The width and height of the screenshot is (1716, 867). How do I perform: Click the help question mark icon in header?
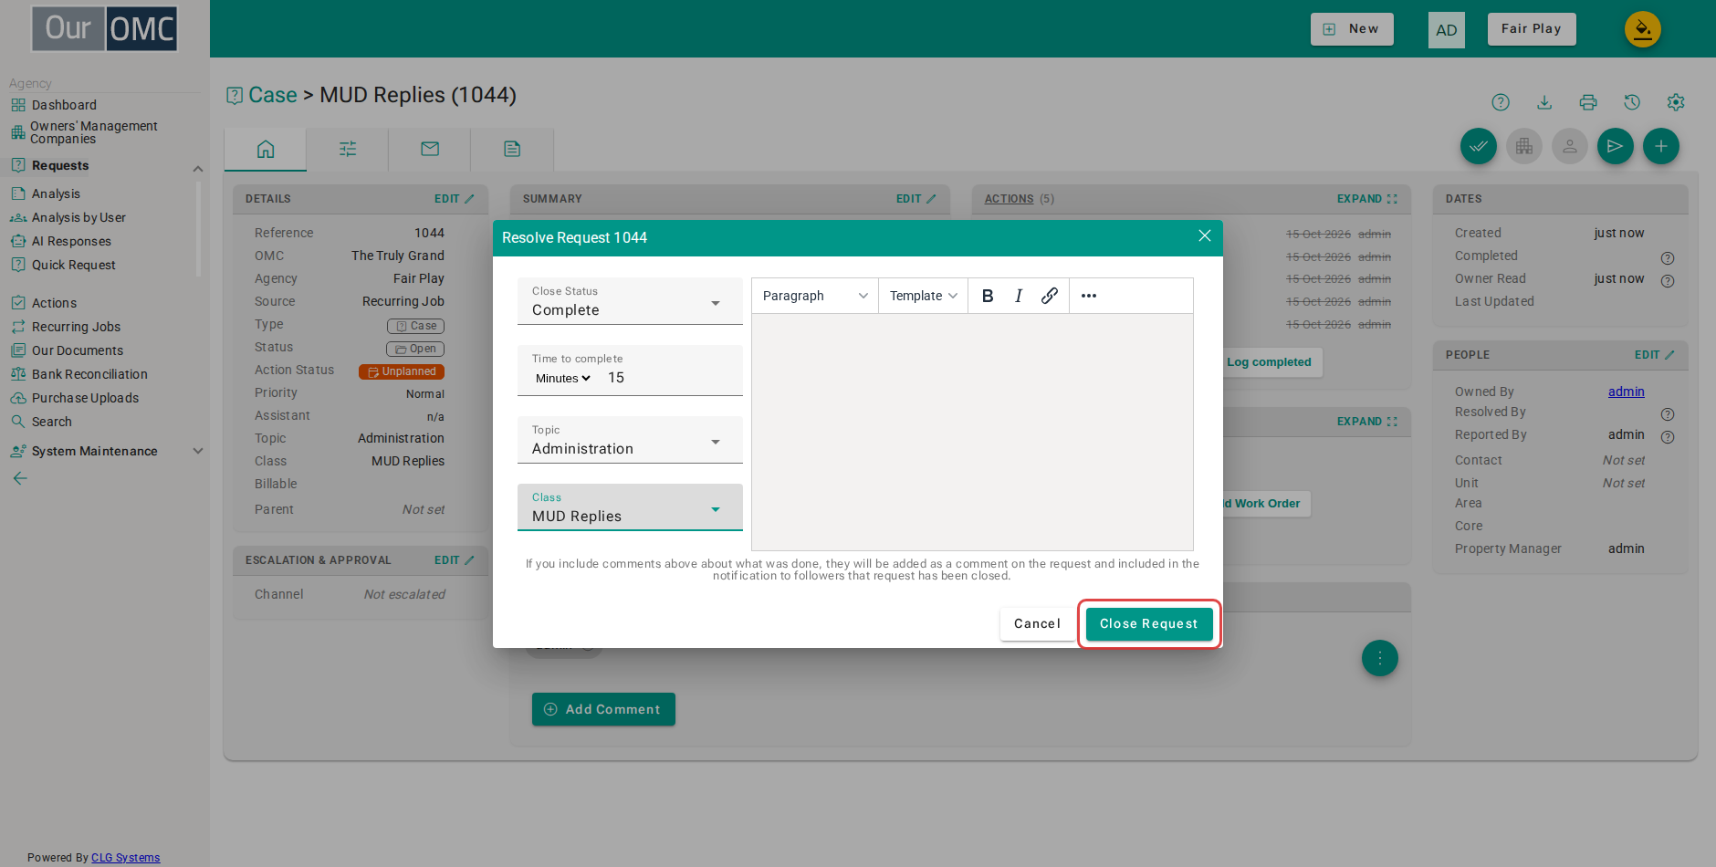coord(1501,102)
